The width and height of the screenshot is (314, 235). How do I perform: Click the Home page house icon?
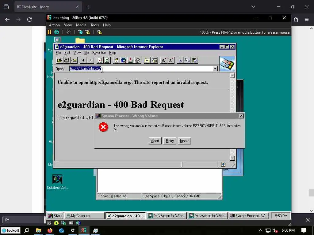coord(116,60)
